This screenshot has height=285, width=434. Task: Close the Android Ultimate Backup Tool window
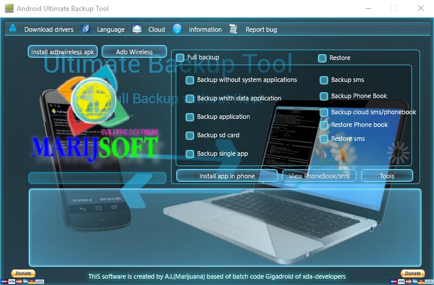(421, 8)
